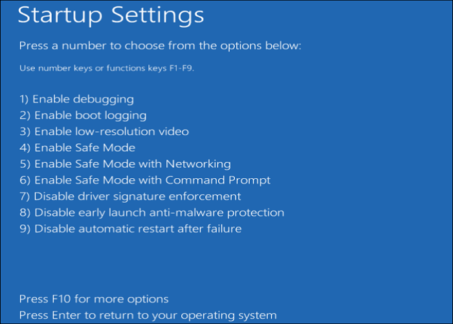Click 'Press Enter to return to your operating system'
Screen dimensions: 453x324
148,316
